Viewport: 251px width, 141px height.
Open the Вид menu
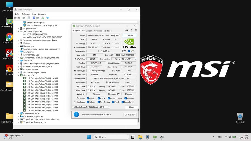click(34, 14)
